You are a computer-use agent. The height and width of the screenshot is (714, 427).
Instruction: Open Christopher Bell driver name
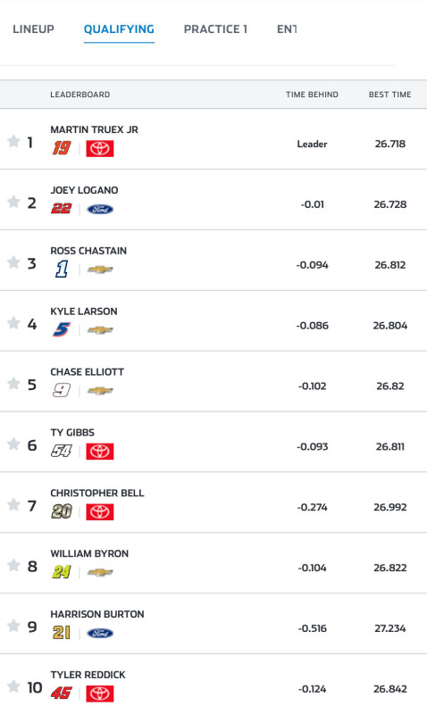[x=97, y=493]
